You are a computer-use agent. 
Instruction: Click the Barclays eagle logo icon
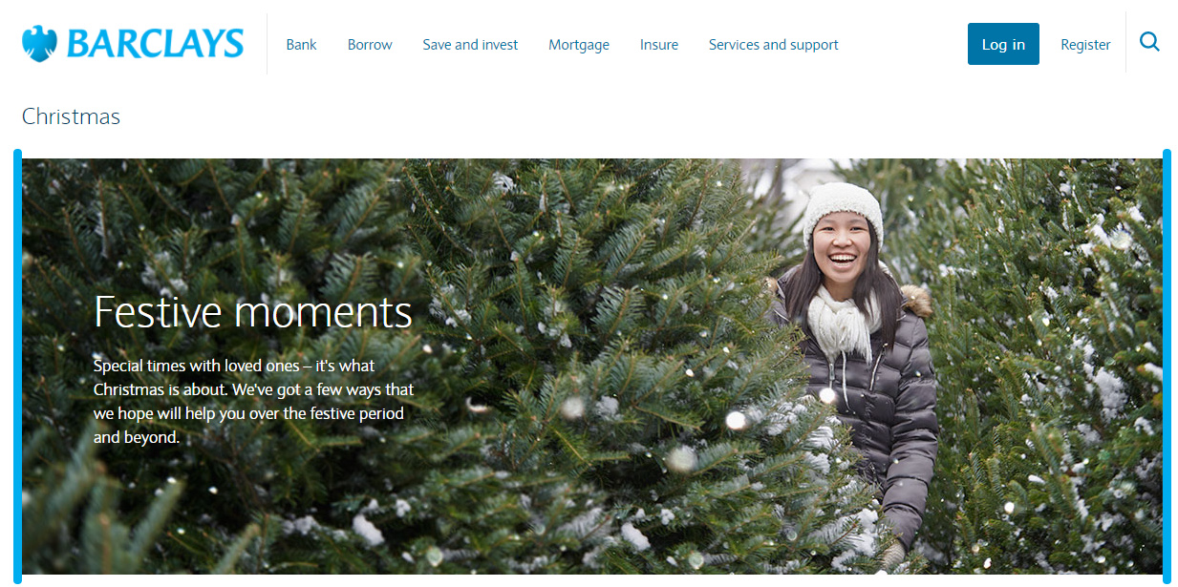[x=39, y=44]
